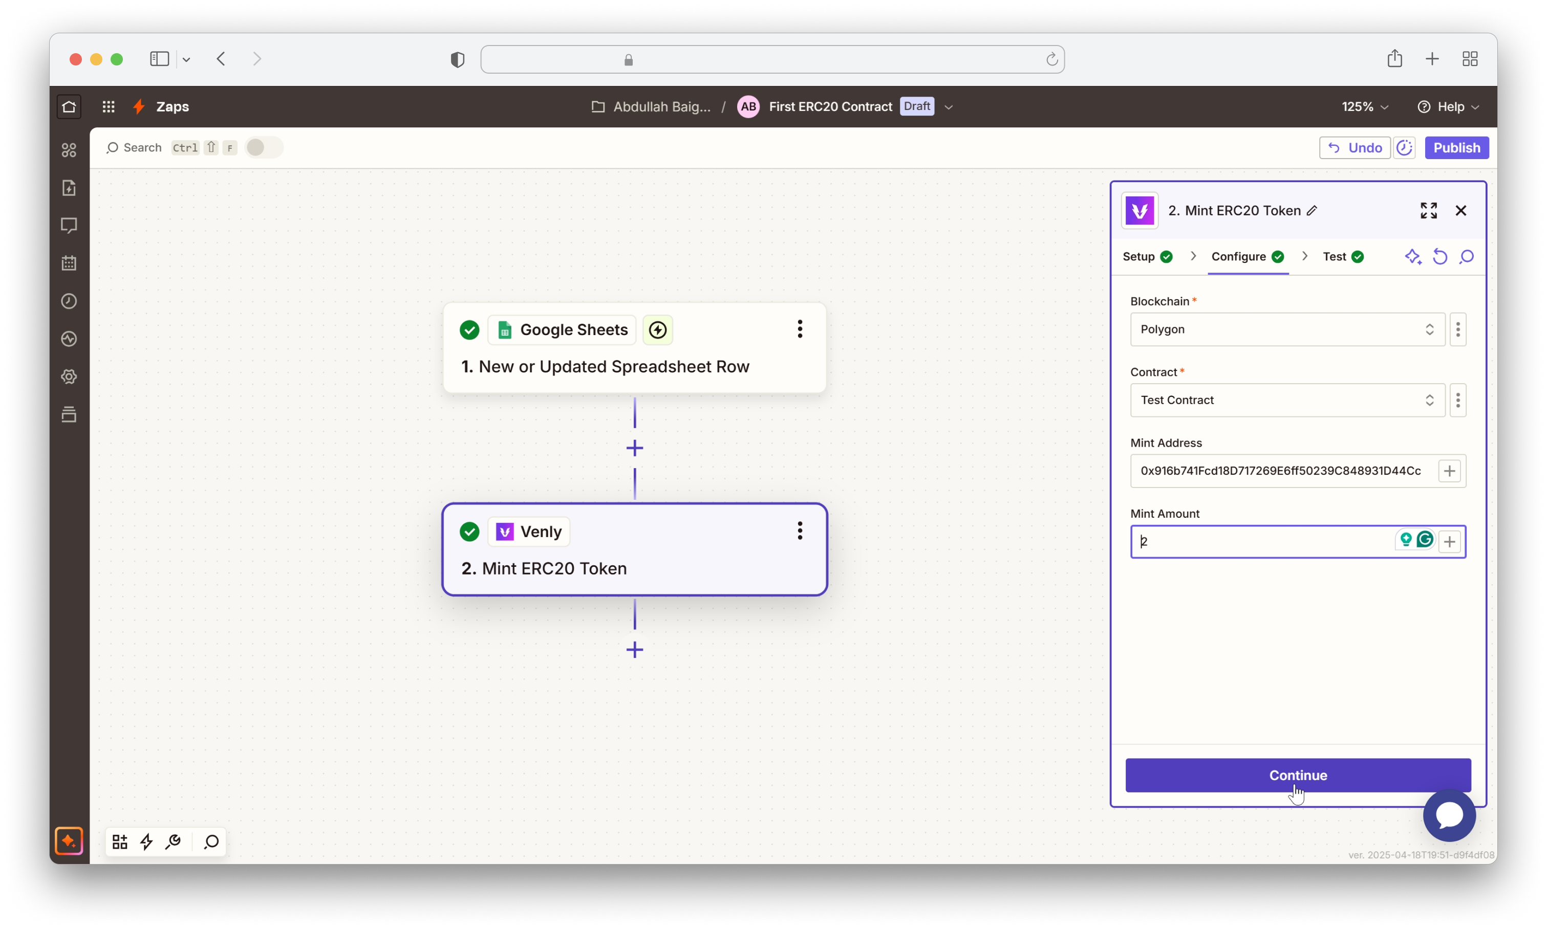Open the apps grid menu icon
Viewport: 1547px width, 930px height.
109,106
